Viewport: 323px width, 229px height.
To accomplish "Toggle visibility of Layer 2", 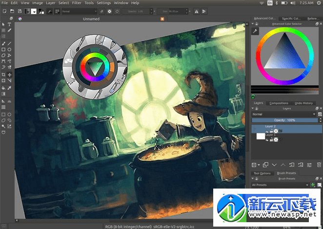I will click(267, 131).
